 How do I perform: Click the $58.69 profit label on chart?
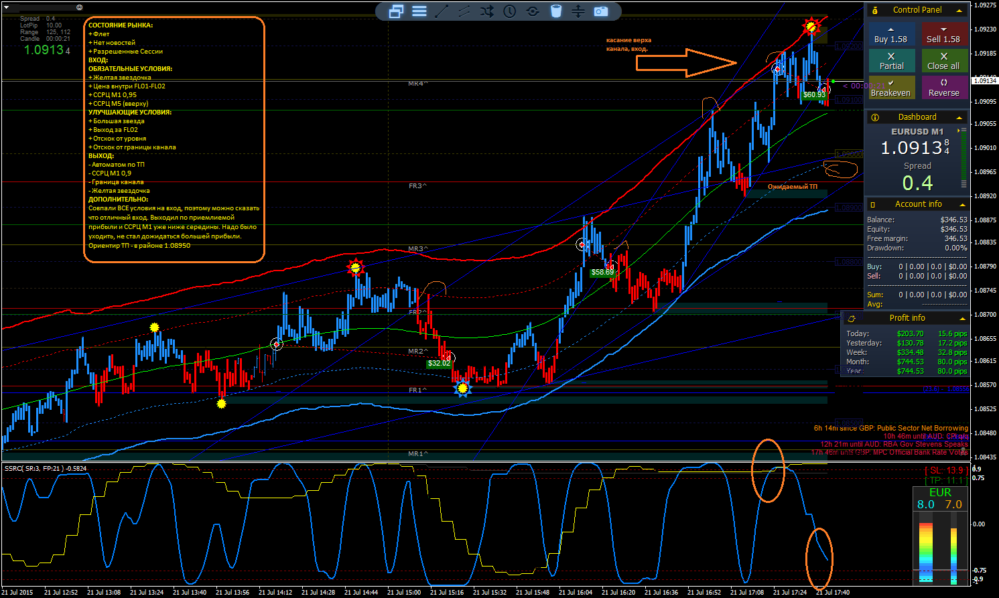(602, 272)
